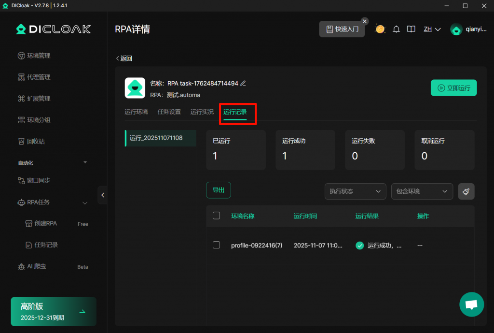Open the ZH language selector

tap(432, 29)
